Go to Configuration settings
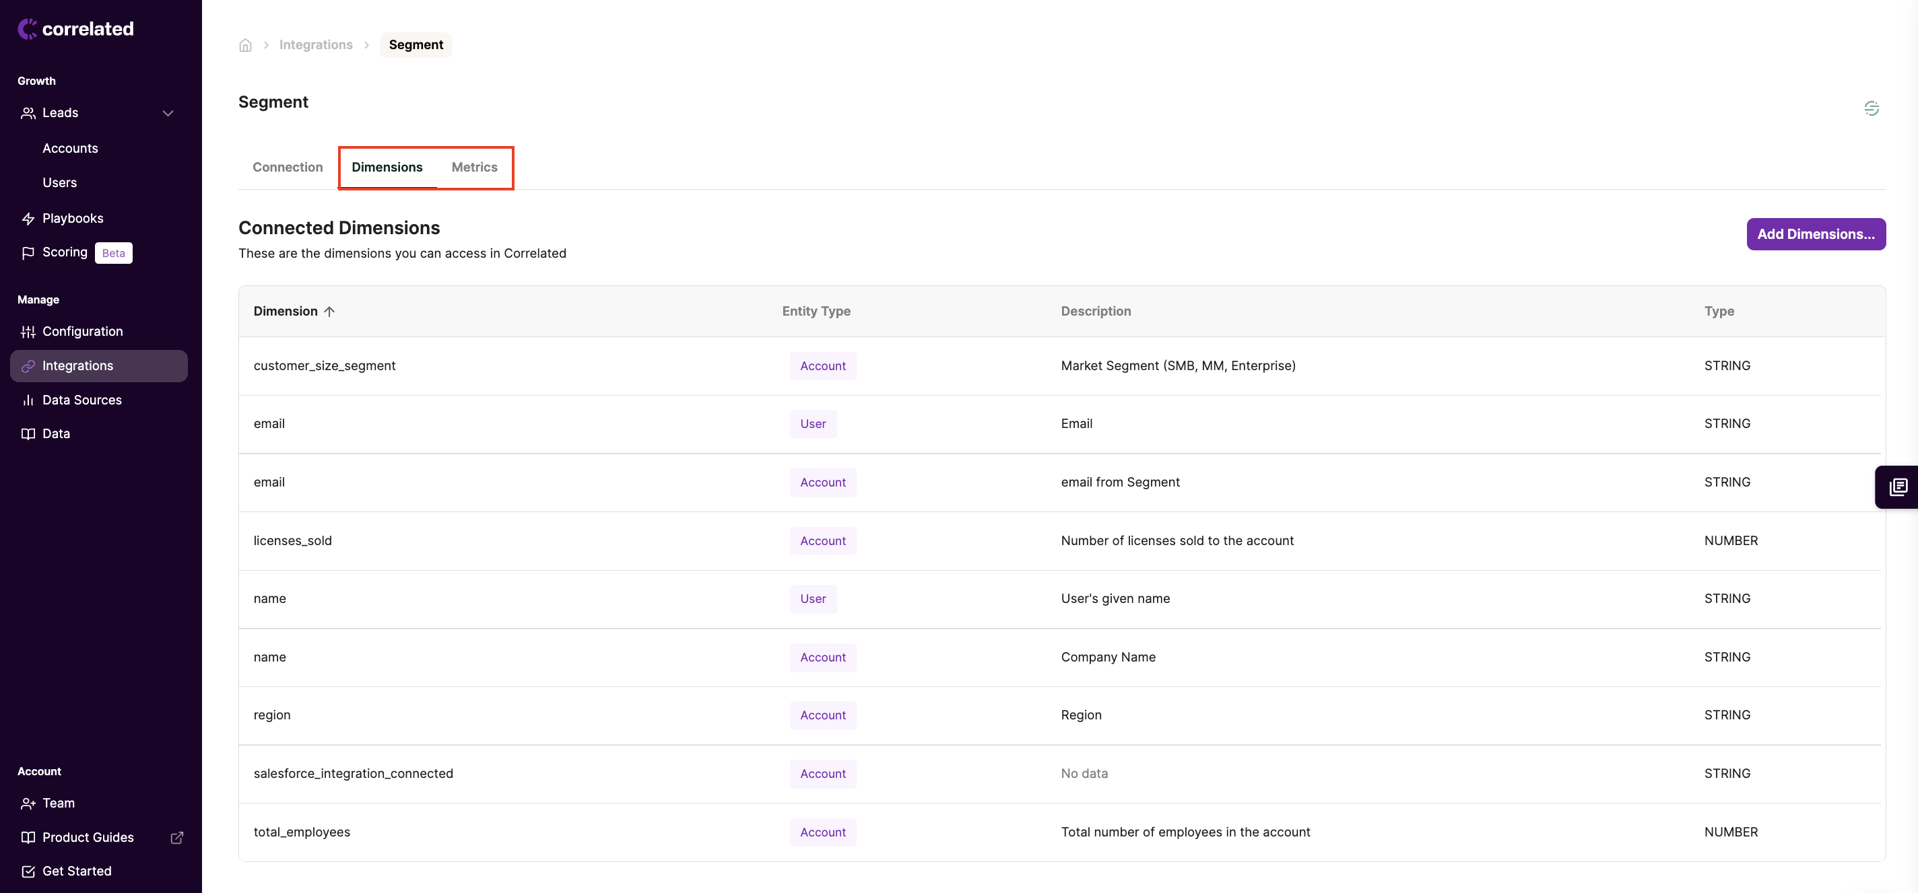 pyautogui.click(x=82, y=331)
